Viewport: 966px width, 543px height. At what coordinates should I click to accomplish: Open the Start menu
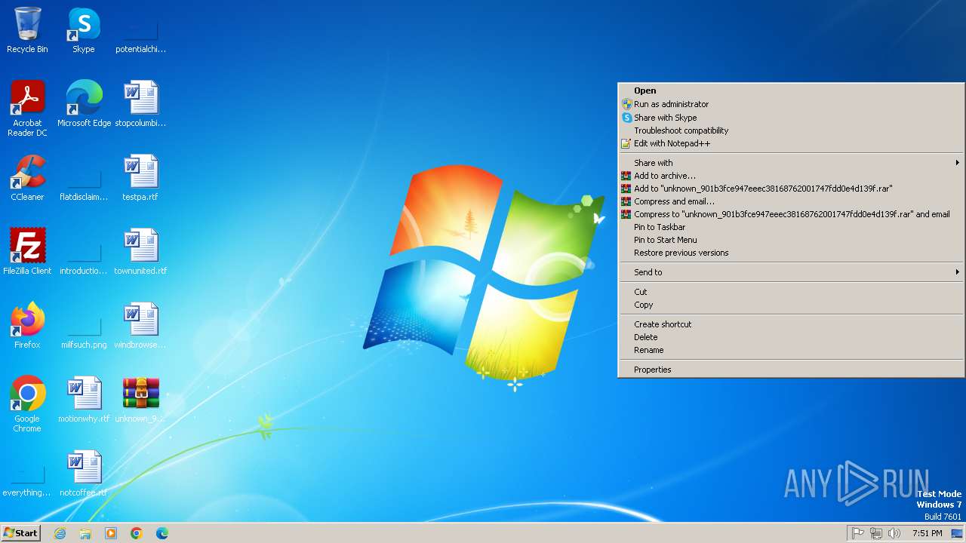(21, 533)
